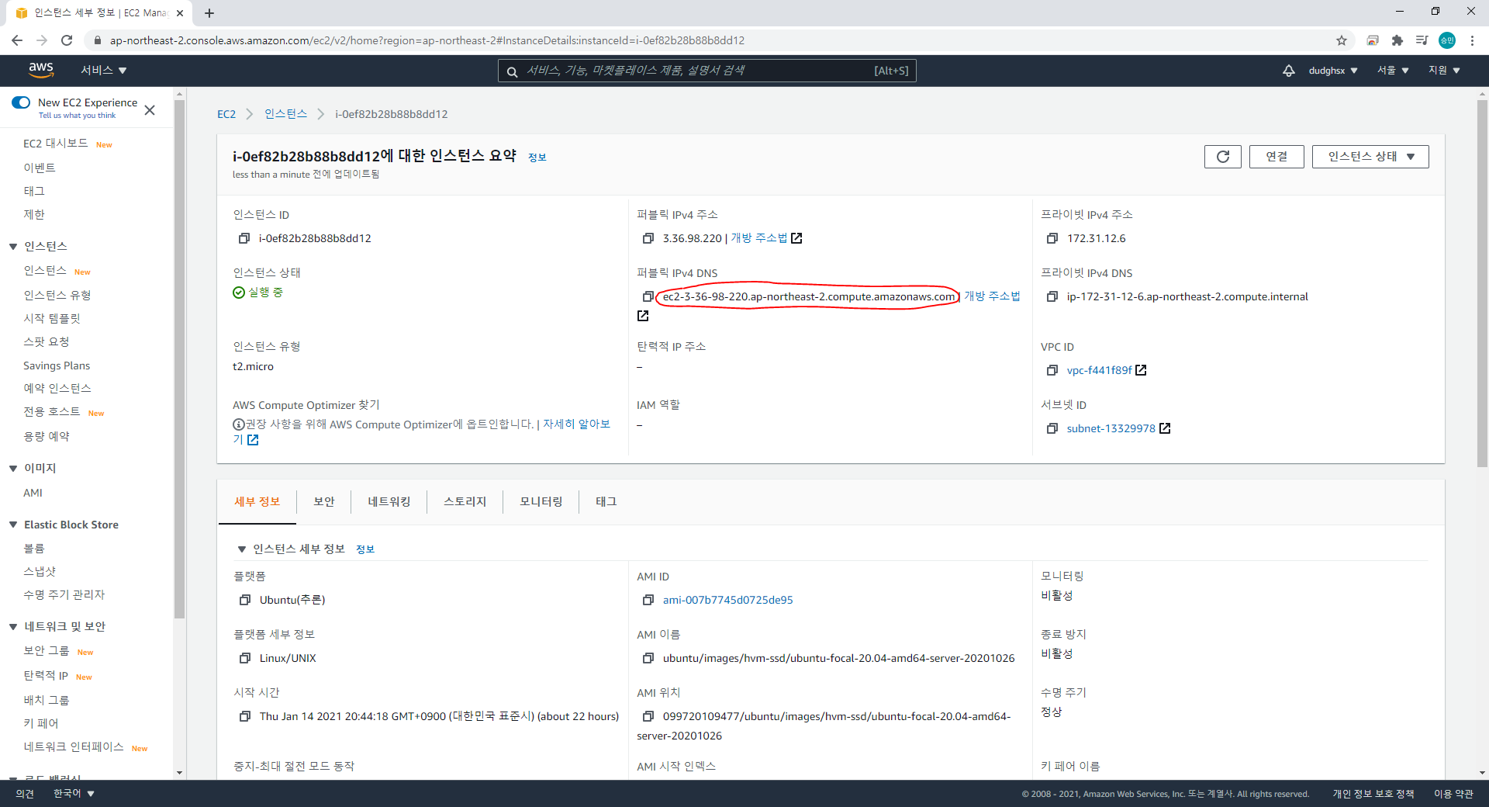Collapse the Elastic Block Store sidebar section
This screenshot has height=807, width=1489.
tap(13, 525)
